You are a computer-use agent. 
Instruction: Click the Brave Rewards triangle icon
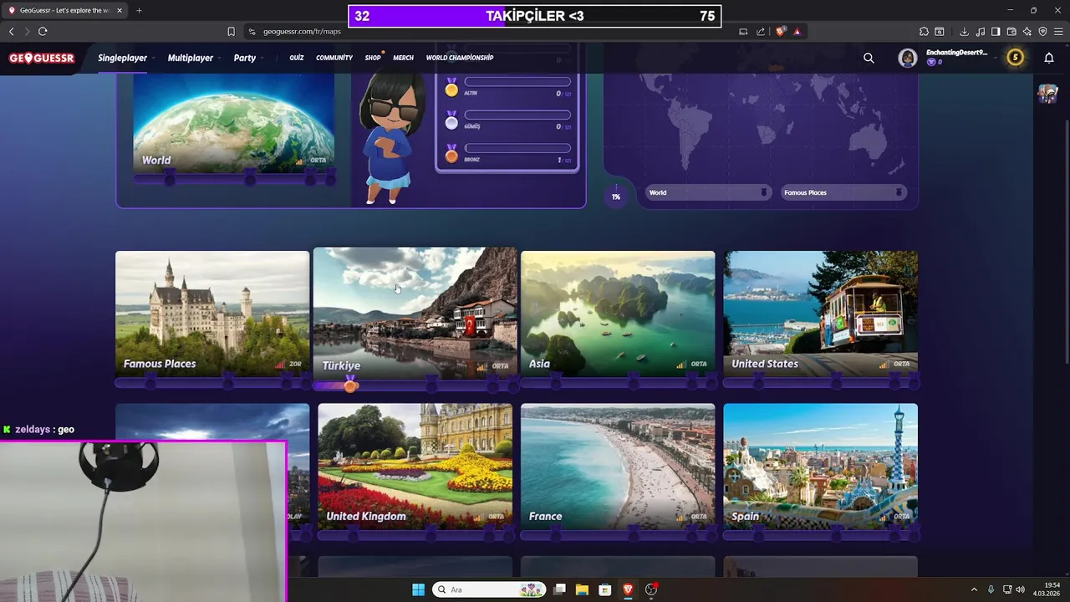tap(797, 32)
